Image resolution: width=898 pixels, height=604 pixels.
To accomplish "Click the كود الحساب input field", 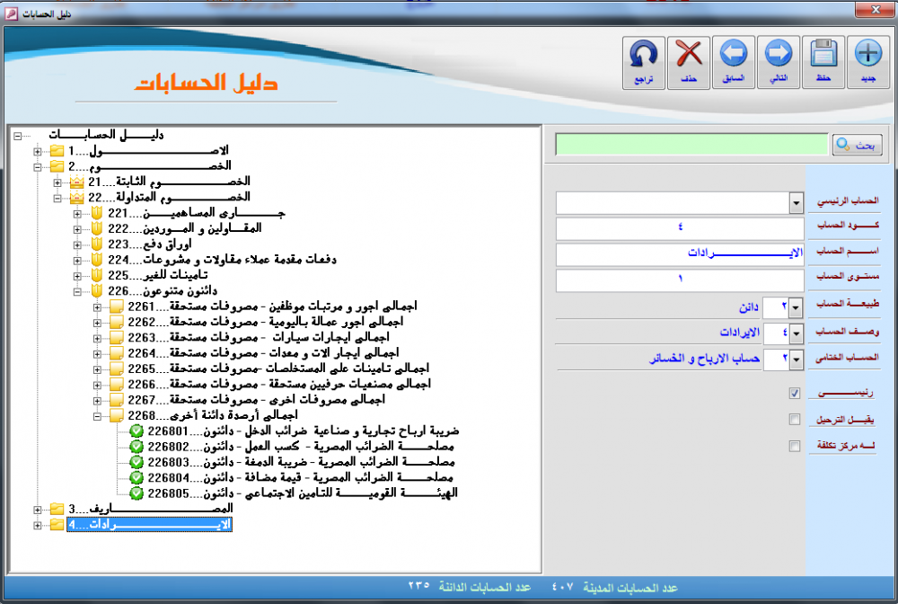I will pos(680,228).
